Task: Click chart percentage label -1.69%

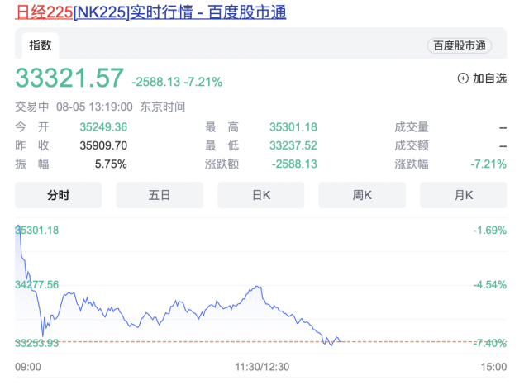Action: (490, 231)
